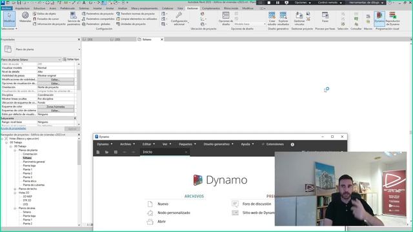The image size is (413, 232).
Task: Open the Fases tool
Action: tap(325, 17)
